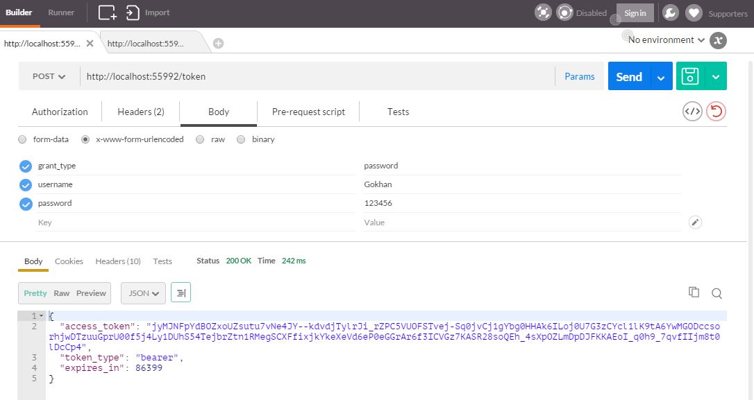Select the form-data radio button
This screenshot has height=400, width=754.
22,139
